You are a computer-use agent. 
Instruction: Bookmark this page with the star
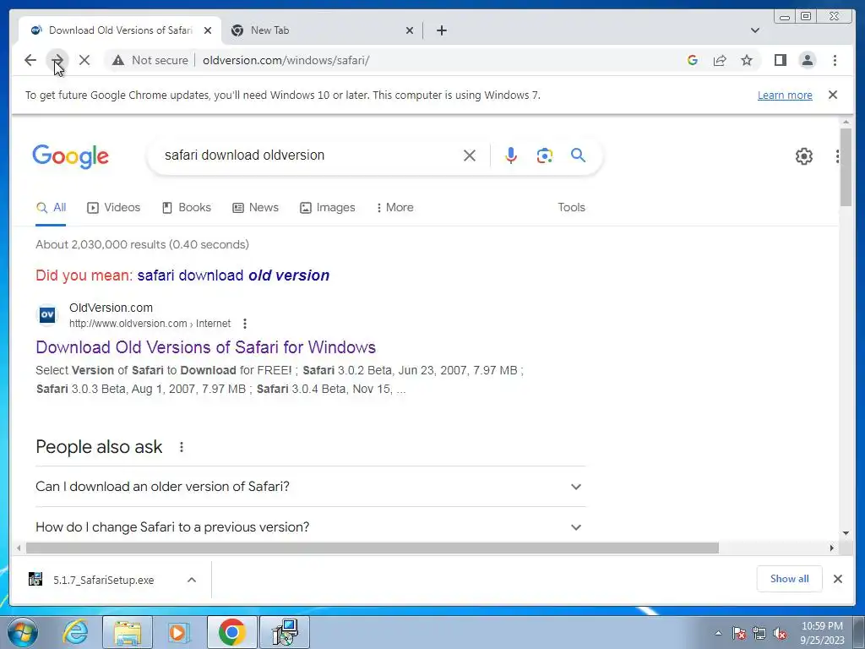tap(747, 60)
